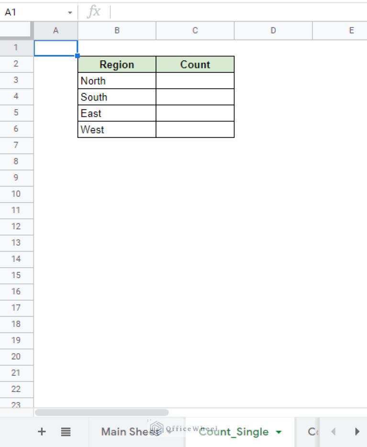Click the add new sheet plus icon

(x=42, y=432)
